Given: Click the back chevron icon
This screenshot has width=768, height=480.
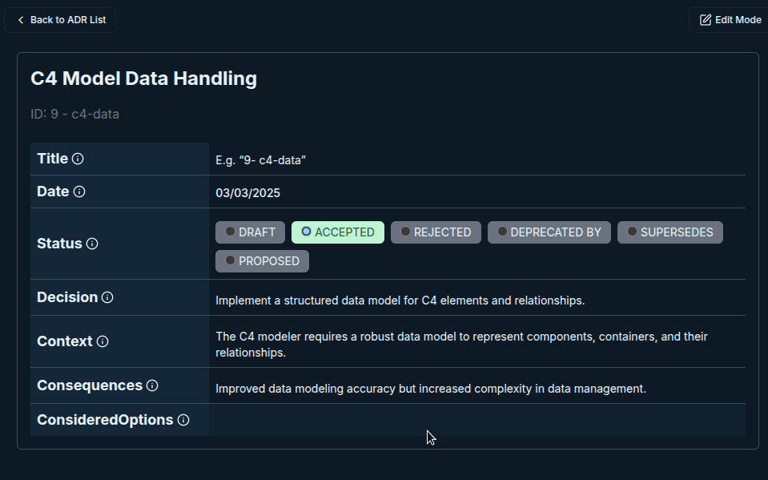Looking at the screenshot, I should [x=20, y=19].
